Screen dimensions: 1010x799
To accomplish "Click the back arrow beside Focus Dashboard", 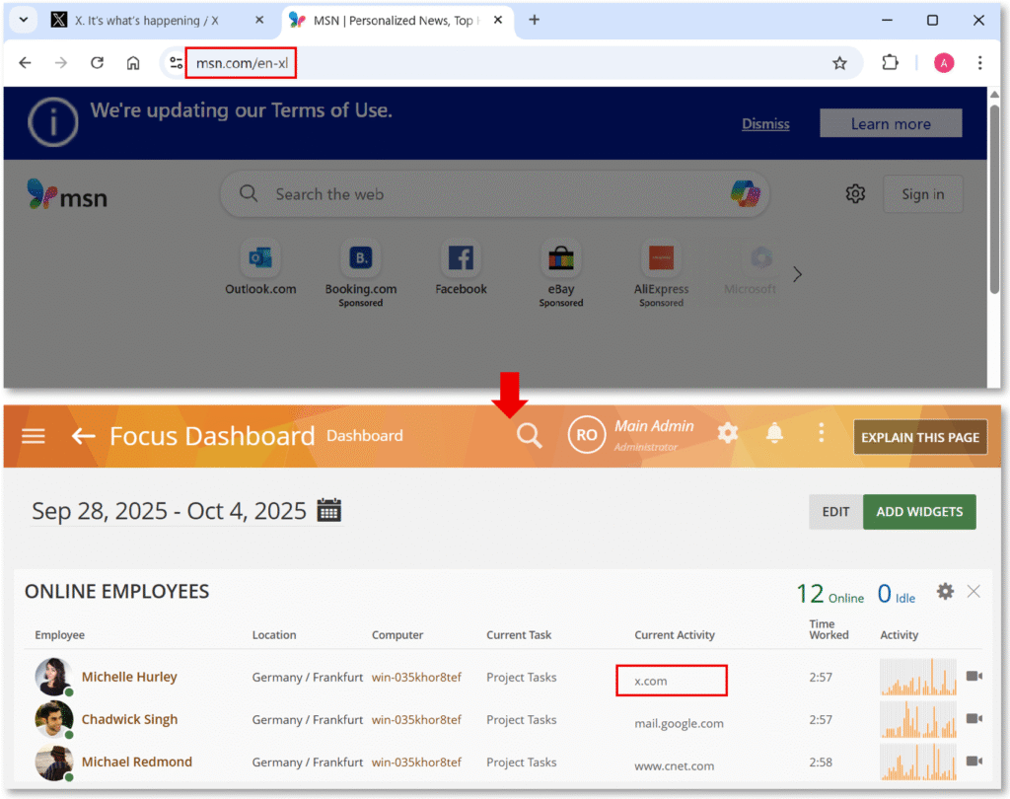I will pos(82,435).
